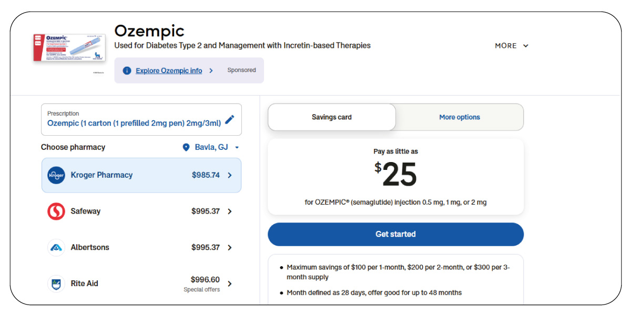Viewport: 630px width, 313px height.
Task: Click the blue info icon beside Explore Ozempic
Action: 127,70
